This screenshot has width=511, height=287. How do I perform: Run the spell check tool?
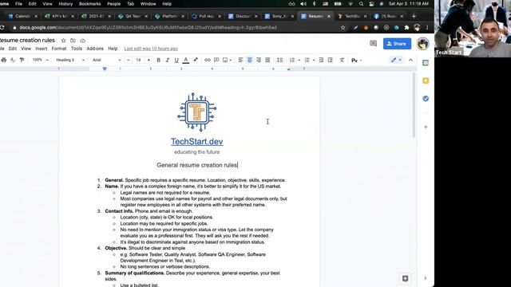[x=13, y=60]
